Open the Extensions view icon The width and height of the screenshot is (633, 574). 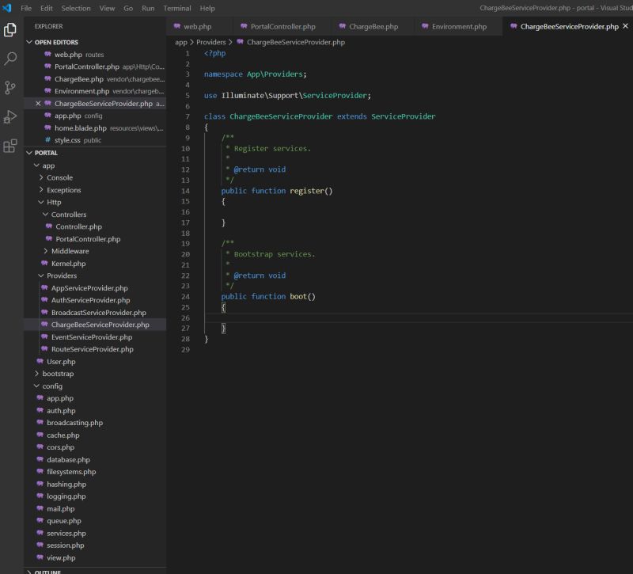click(x=10, y=146)
